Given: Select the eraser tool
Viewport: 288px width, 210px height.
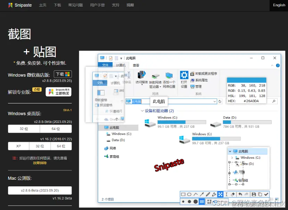Looking at the screenshot, I should pos(232,194).
